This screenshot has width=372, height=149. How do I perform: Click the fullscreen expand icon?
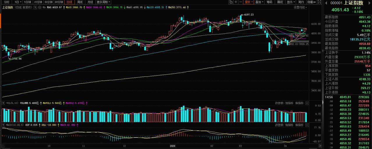pyautogui.click(x=319, y=2)
